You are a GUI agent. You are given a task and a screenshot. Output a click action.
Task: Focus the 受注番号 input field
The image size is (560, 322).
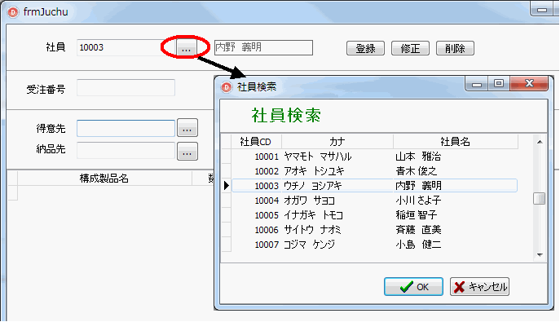(x=126, y=88)
